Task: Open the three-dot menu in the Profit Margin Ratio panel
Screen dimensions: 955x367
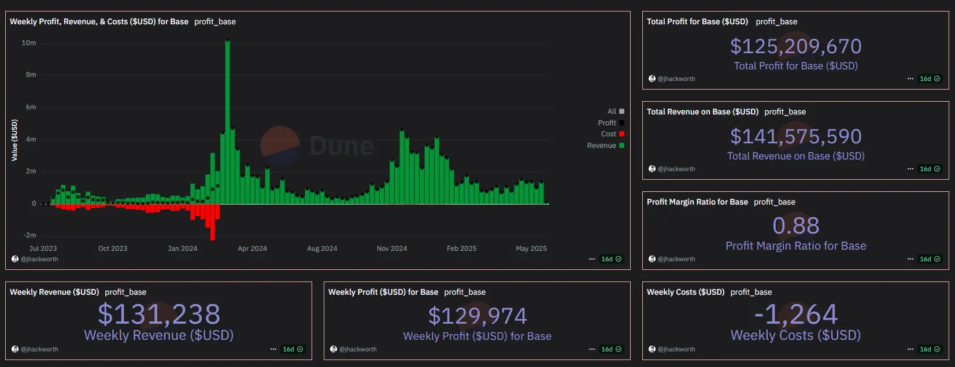Action: click(910, 259)
